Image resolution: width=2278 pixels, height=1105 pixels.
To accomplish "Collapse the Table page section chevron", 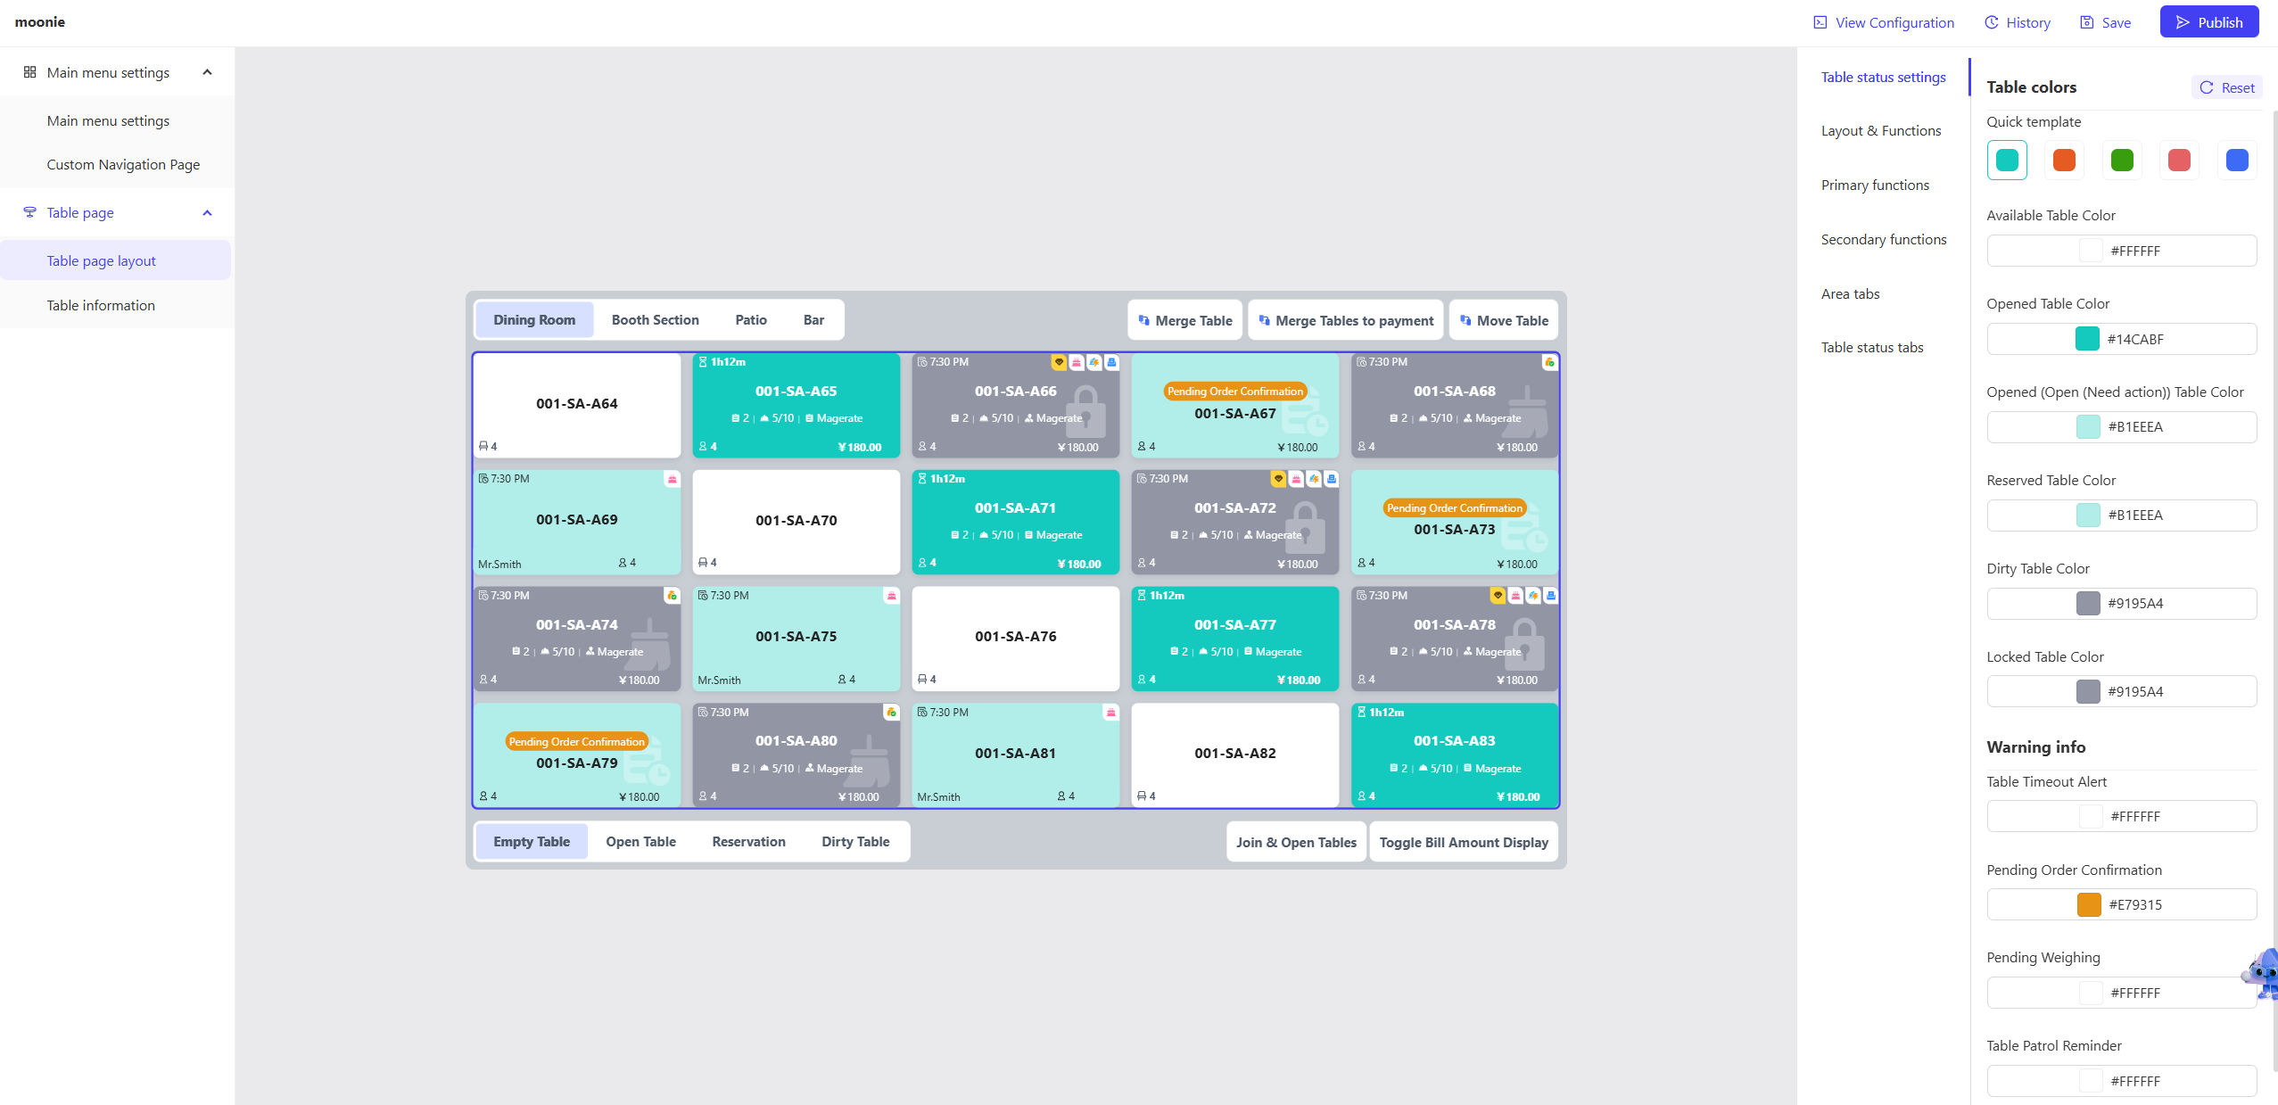I will point(207,212).
